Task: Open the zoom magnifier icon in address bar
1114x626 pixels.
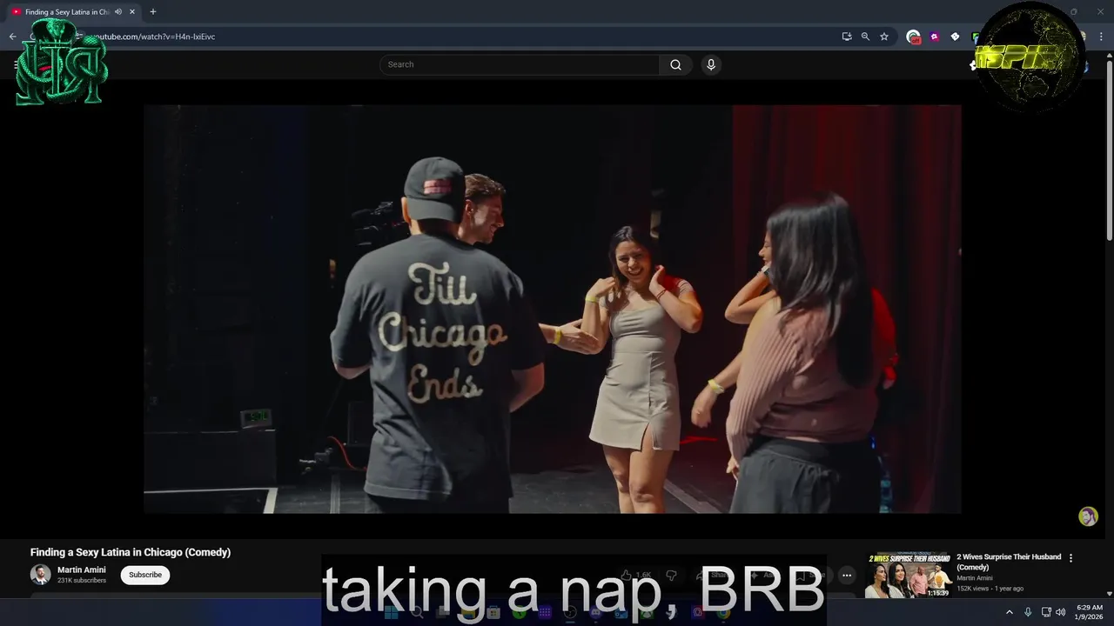Action: click(x=865, y=37)
